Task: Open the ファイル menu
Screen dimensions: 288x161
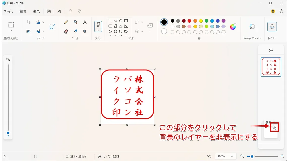Action: tap(9, 11)
